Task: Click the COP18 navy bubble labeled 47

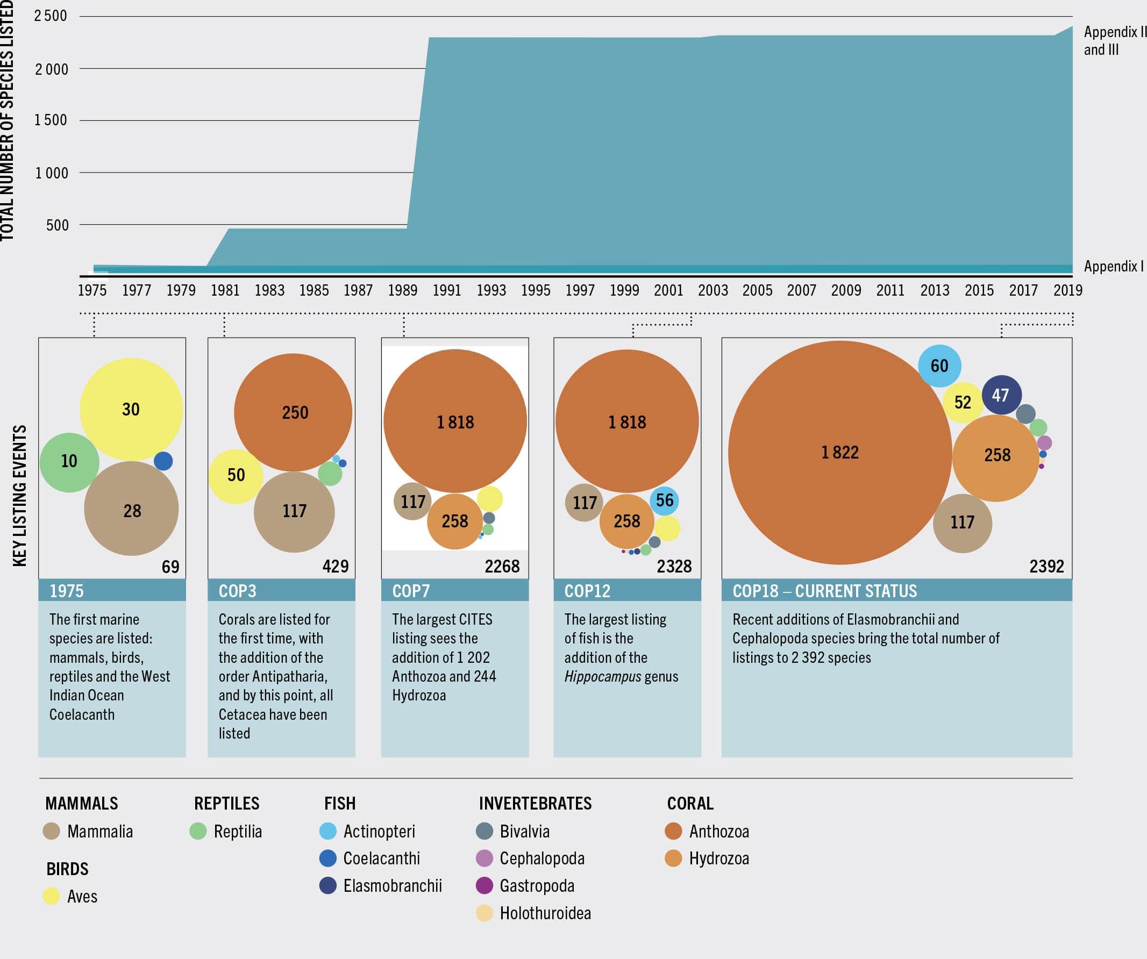Action: [x=1002, y=395]
